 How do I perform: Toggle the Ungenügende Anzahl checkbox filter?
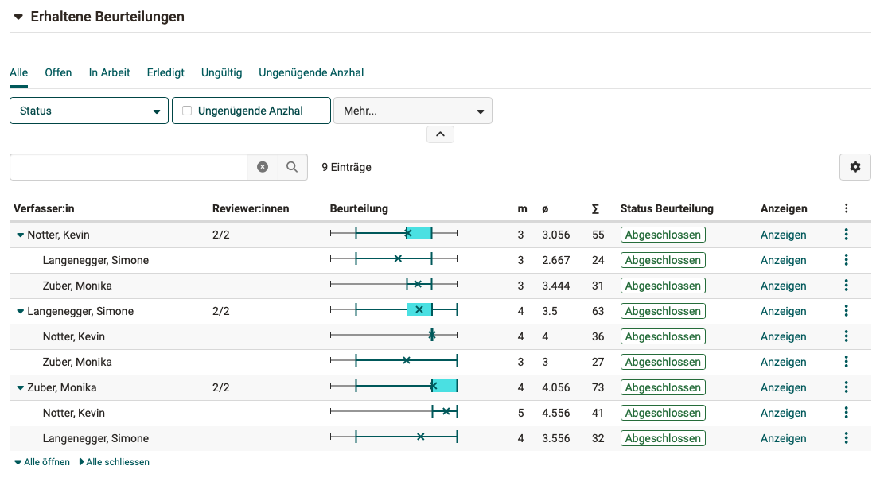point(188,111)
